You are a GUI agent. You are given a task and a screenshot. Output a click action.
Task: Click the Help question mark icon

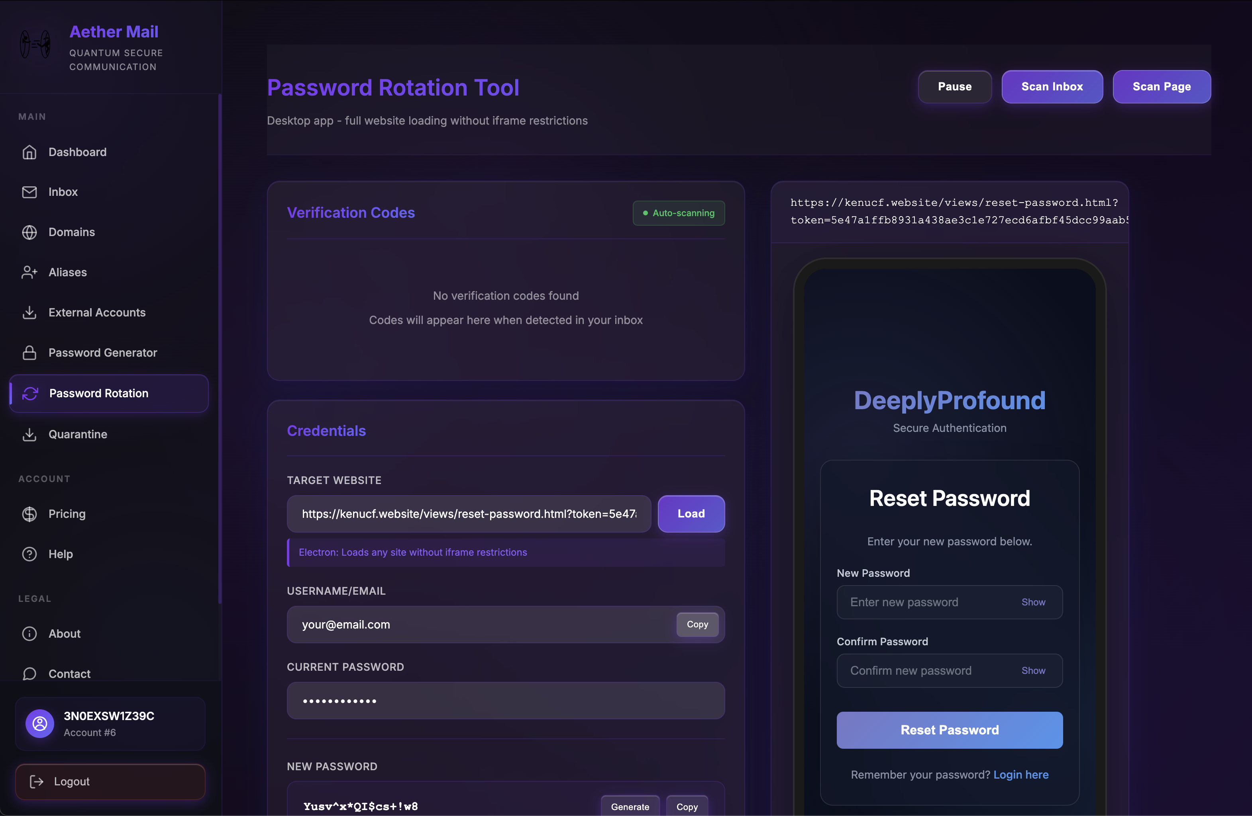pos(30,554)
